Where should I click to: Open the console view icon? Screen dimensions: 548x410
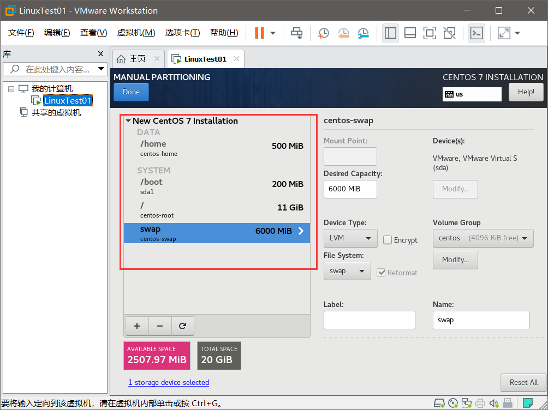476,33
